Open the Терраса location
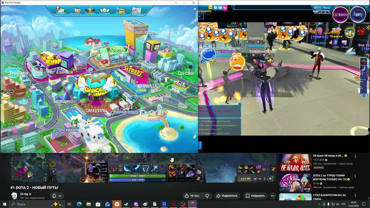370x208 pixels. pyautogui.click(x=18, y=73)
